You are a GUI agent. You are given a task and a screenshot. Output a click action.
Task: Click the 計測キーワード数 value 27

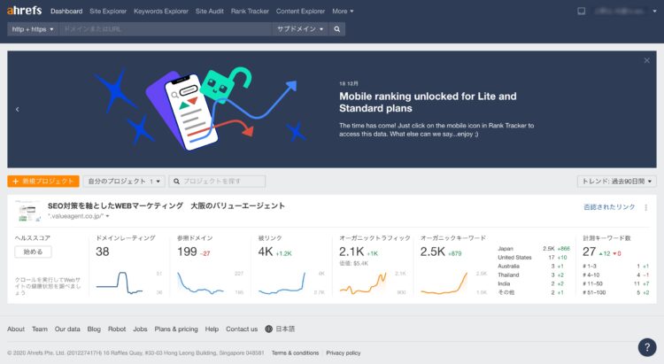589,252
